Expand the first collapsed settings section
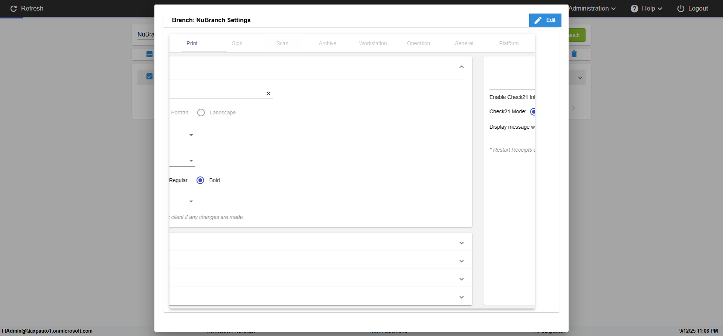The width and height of the screenshot is (723, 336). coord(461,243)
